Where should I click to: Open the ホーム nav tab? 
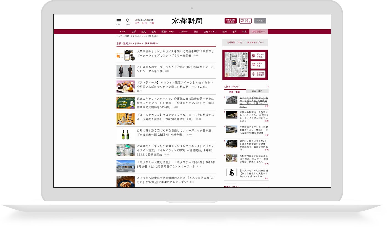pyautogui.click(x=123, y=32)
